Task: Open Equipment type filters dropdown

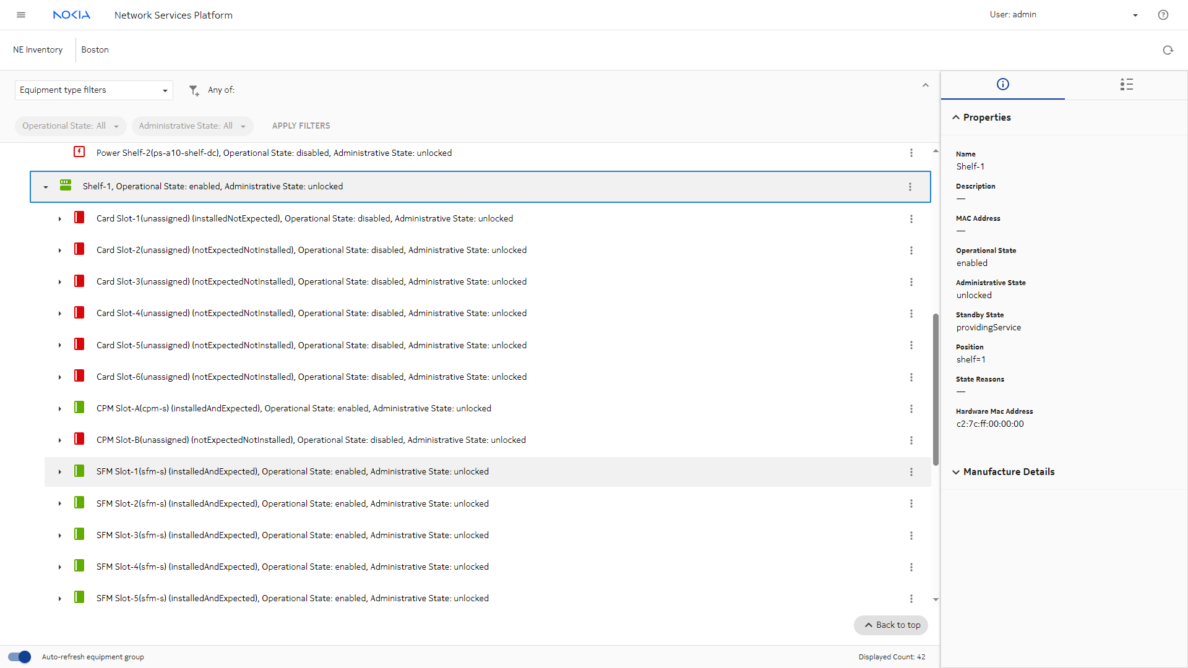Action: (x=93, y=90)
